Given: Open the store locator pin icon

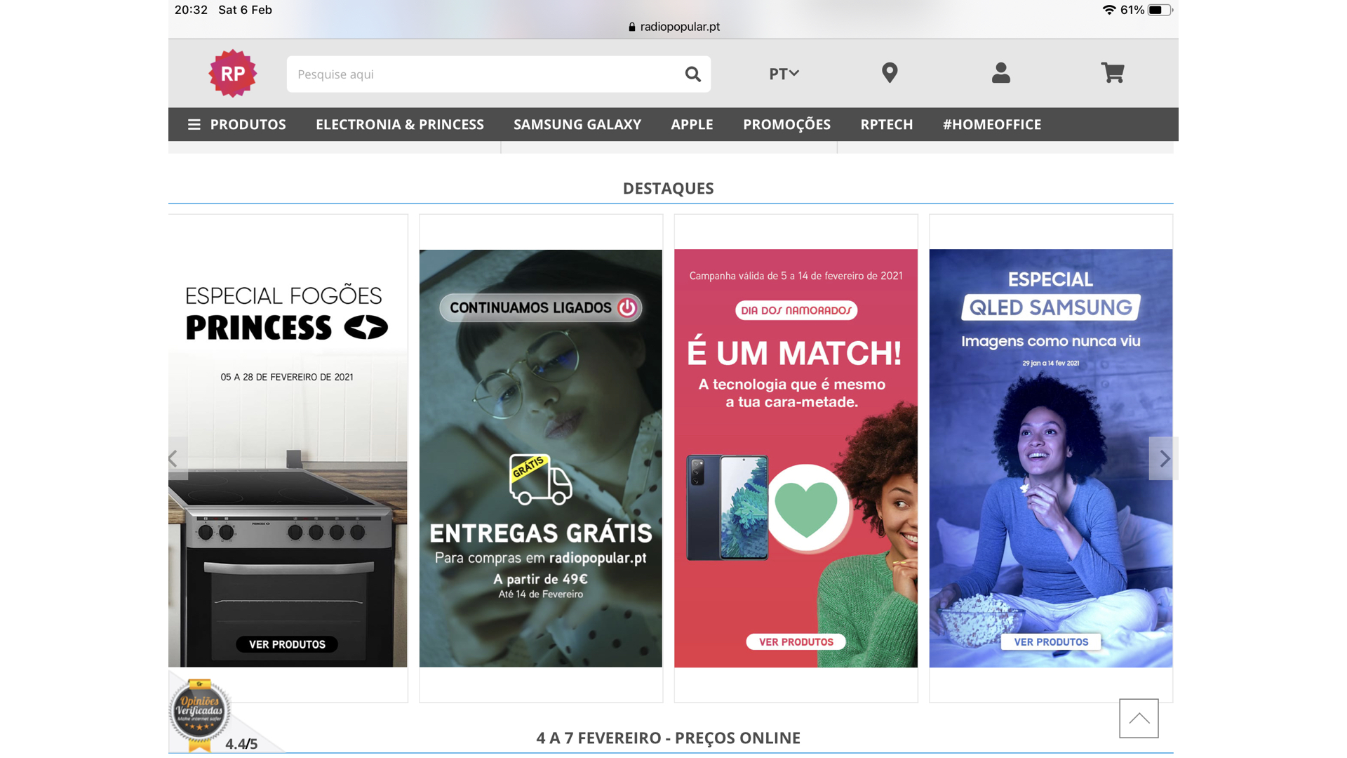Looking at the screenshot, I should 890,73.
